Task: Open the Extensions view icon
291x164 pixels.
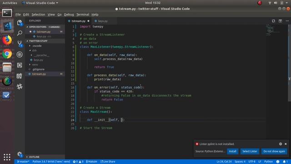Action: (20, 65)
